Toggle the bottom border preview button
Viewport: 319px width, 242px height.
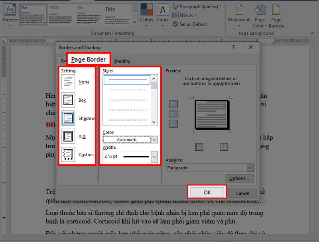pyautogui.click(x=173, y=124)
